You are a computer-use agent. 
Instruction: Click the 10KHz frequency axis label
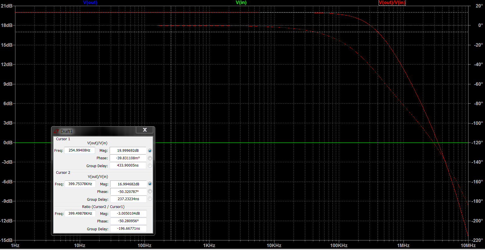pos(274,246)
